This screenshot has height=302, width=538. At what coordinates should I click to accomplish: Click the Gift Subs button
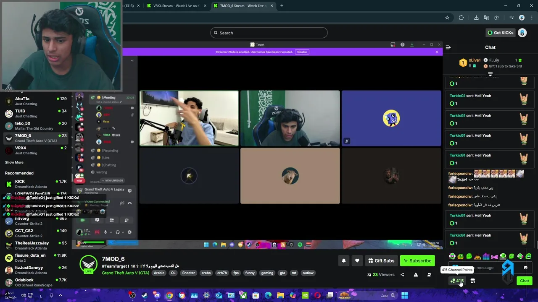pyautogui.click(x=381, y=260)
